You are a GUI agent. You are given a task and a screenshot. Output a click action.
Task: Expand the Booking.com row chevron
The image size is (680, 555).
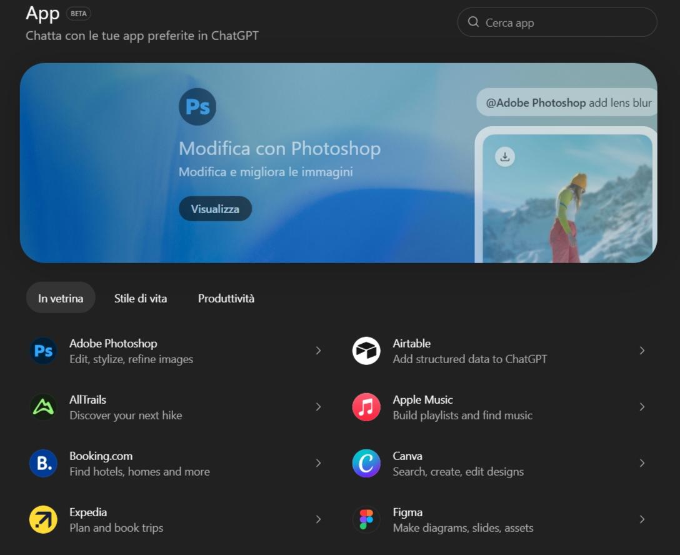pyautogui.click(x=318, y=463)
